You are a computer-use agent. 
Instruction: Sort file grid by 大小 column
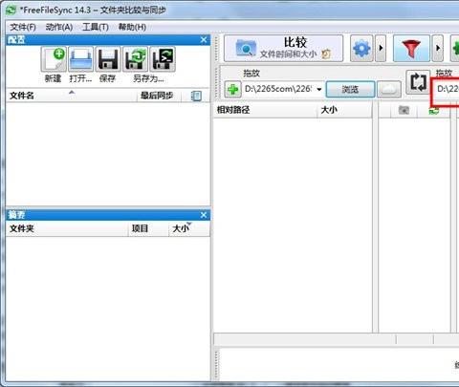[x=344, y=110]
